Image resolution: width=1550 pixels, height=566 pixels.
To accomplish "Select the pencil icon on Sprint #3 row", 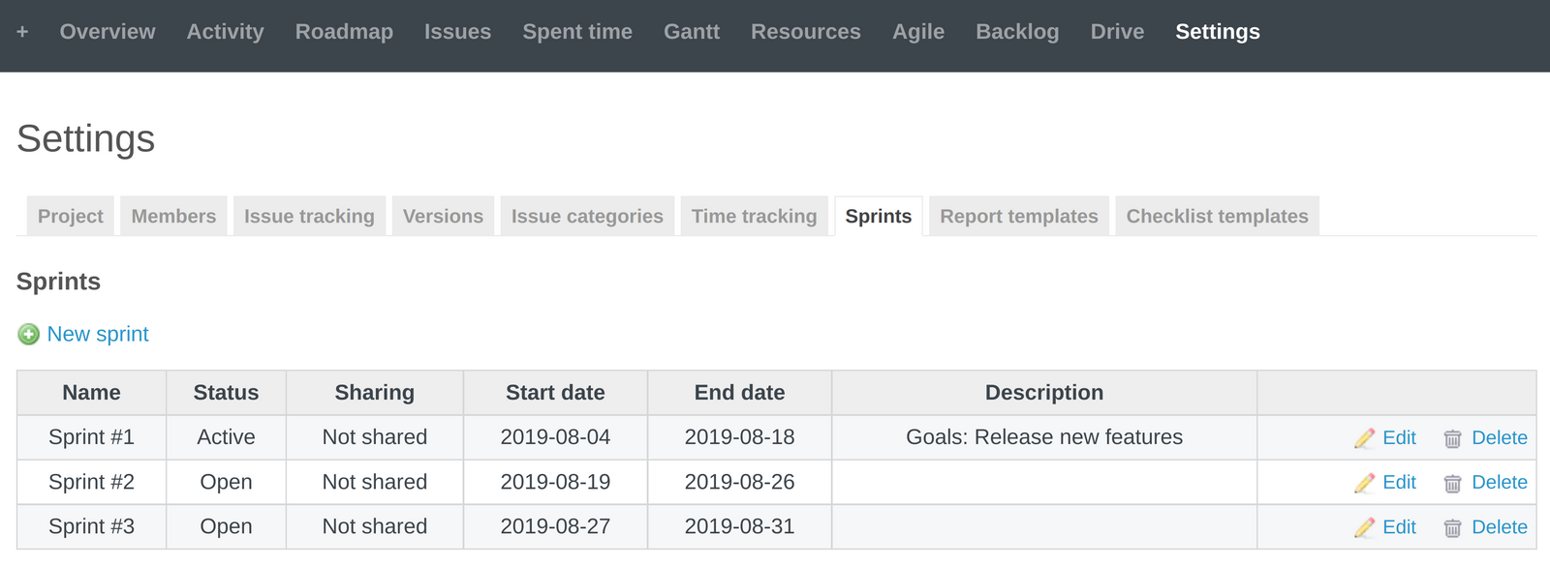I will pos(1363,527).
